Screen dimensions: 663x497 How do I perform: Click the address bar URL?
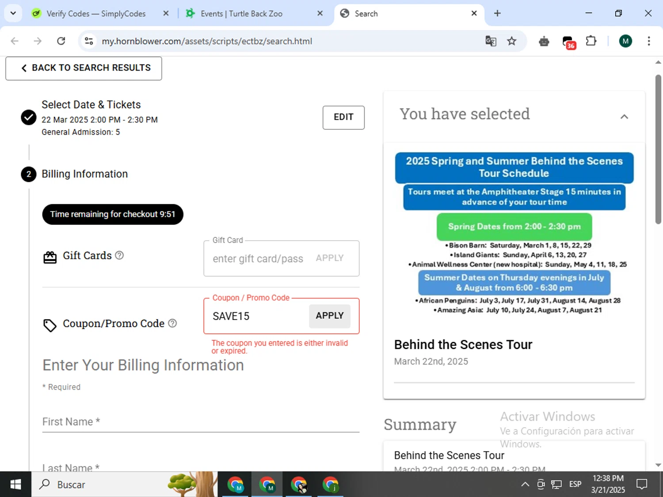click(207, 41)
